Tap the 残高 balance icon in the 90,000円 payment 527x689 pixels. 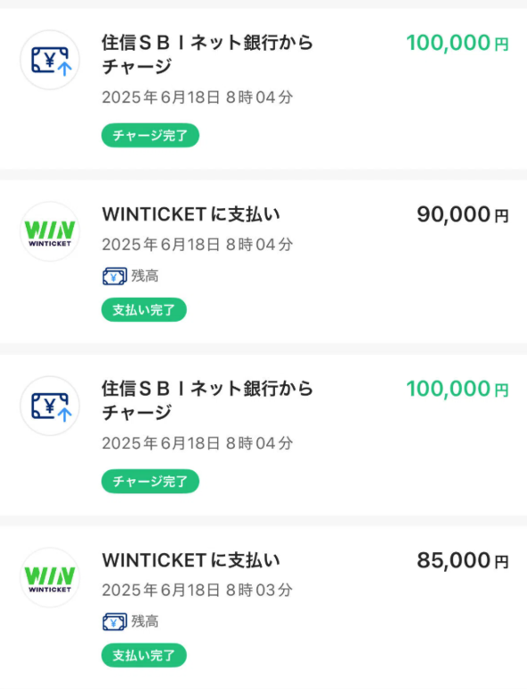coord(114,276)
